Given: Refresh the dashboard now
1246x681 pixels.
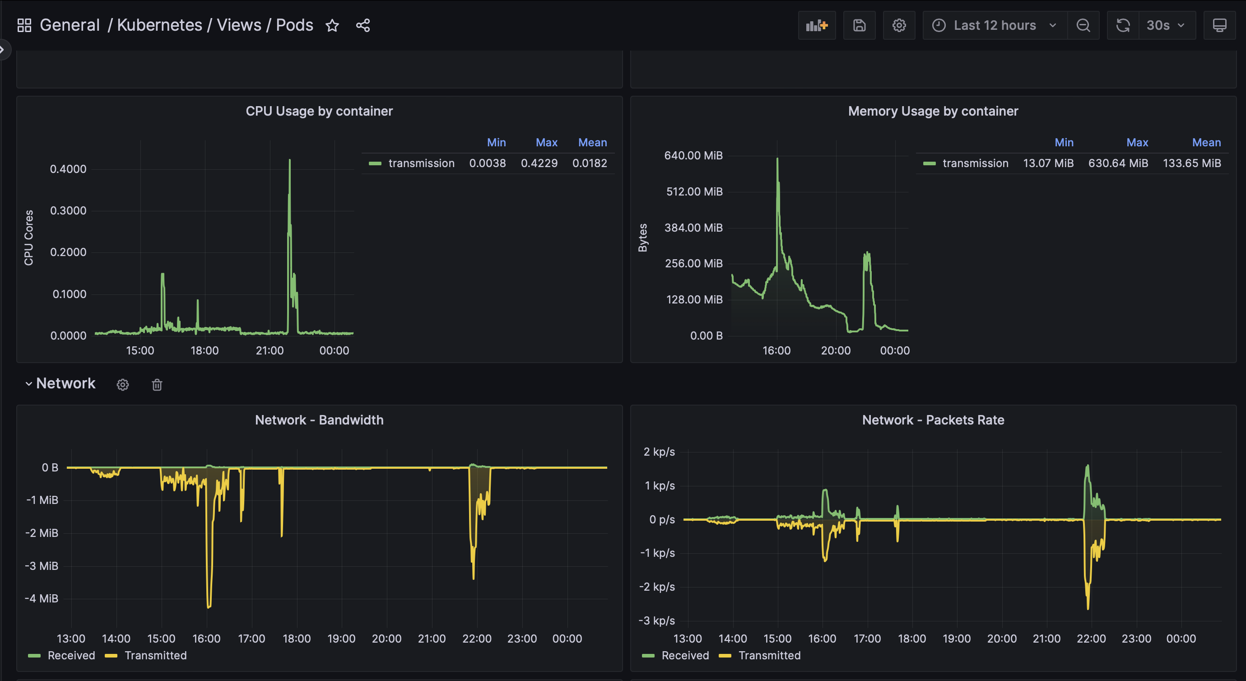Looking at the screenshot, I should tap(1123, 25).
